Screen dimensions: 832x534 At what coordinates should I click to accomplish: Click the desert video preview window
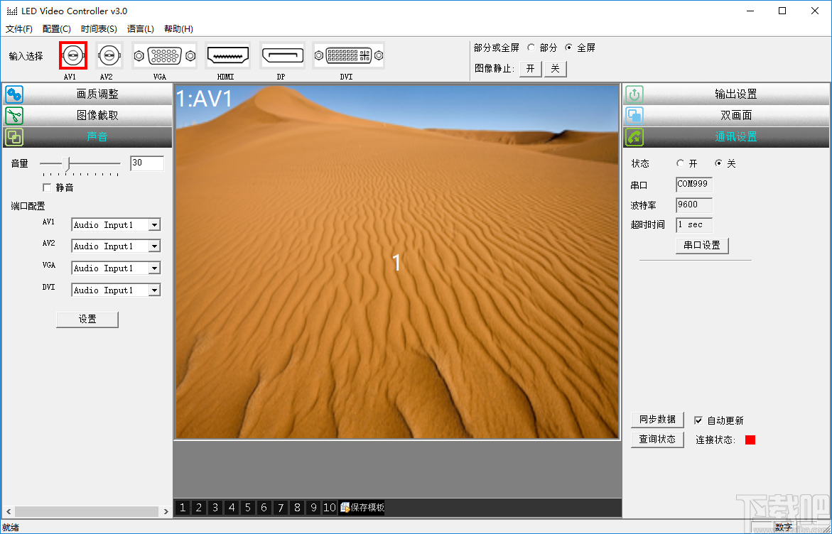coord(397,262)
